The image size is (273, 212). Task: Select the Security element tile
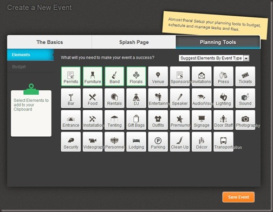71,142
